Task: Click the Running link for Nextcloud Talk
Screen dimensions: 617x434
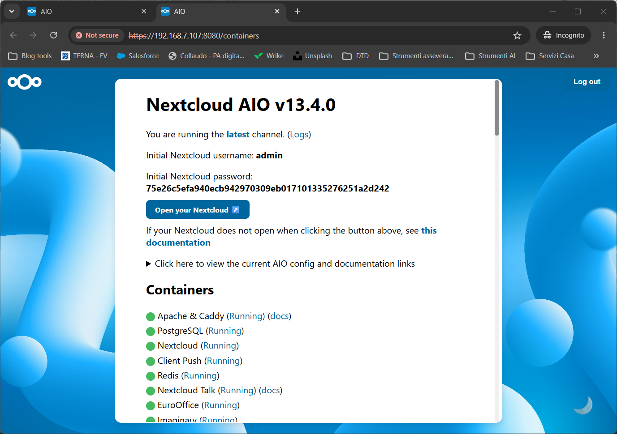Action: pos(237,390)
